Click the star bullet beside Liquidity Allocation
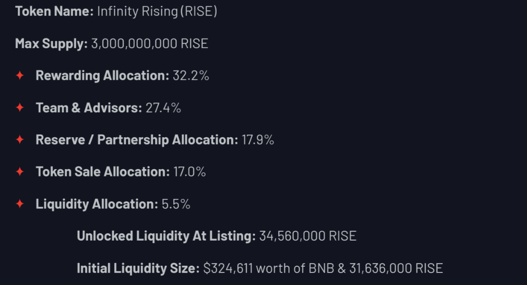 coord(20,204)
